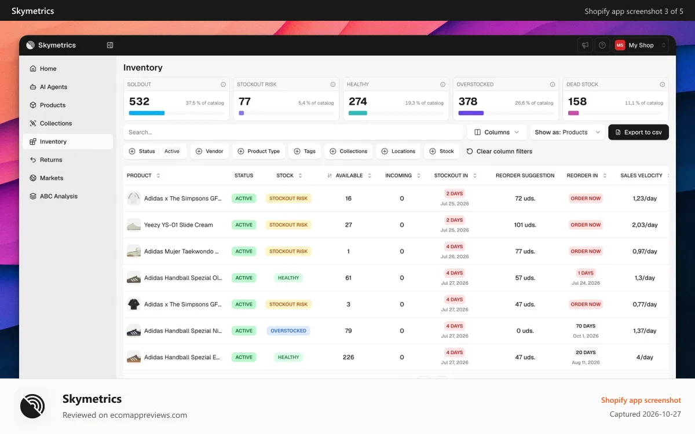Open the My Shop switcher dropdown
This screenshot has height=434, width=695.
tap(641, 45)
